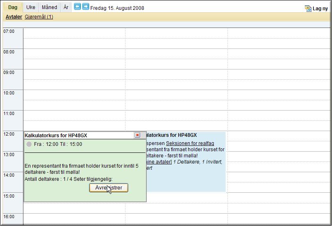Click the Fredag 15. August 2008 date text
The width and height of the screenshot is (332, 226).
(117, 8)
